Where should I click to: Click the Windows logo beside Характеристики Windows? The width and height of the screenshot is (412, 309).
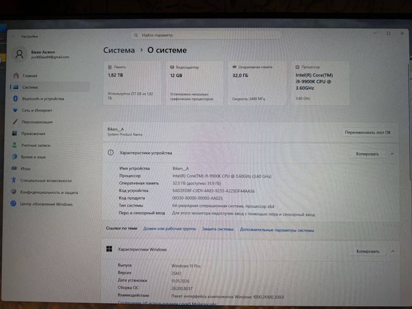pos(109,249)
